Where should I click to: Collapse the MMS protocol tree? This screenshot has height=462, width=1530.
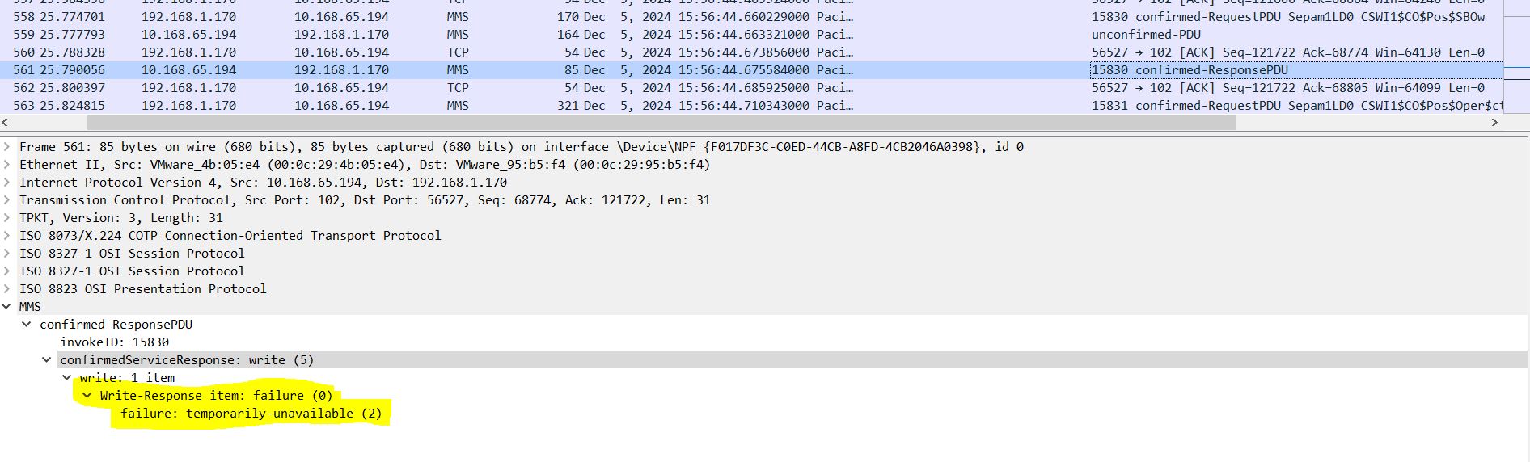coord(6,306)
